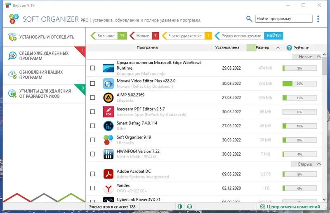Click the rating question mark help icon
Viewport: 330px width, 213px height.
[x=289, y=48]
